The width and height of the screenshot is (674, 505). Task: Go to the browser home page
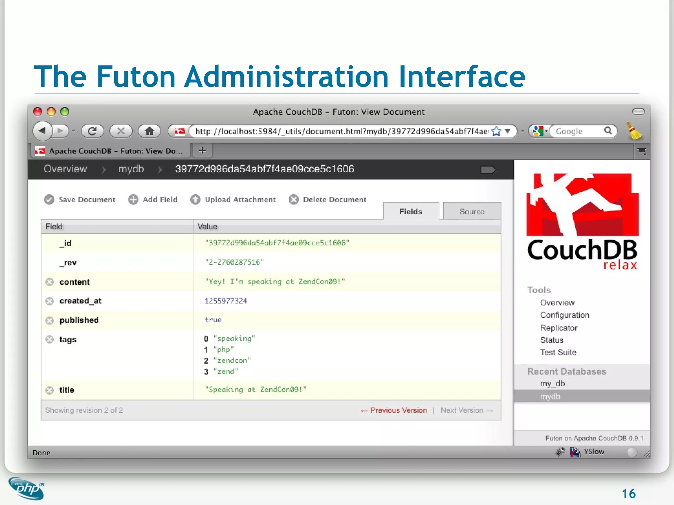tap(149, 131)
